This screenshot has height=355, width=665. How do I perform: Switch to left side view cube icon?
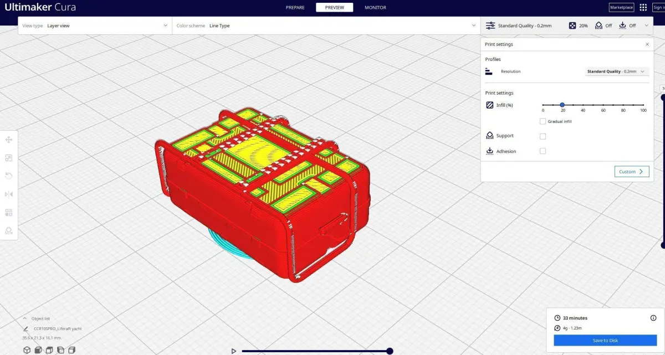click(x=60, y=350)
